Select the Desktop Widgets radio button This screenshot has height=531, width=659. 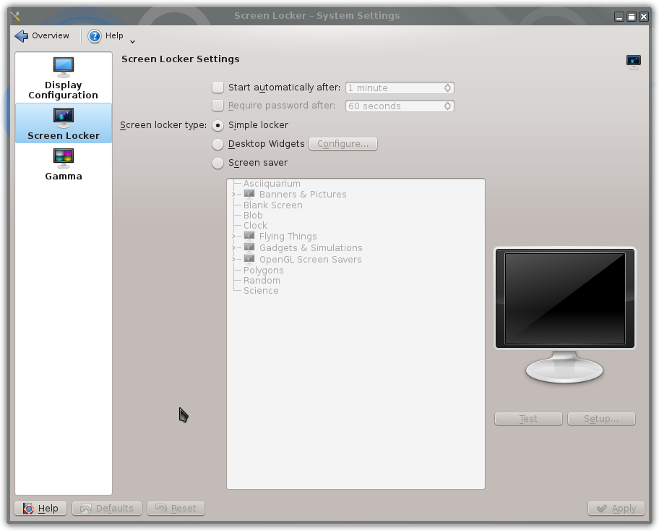(217, 144)
